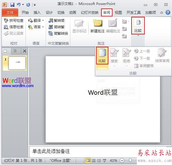Switch to the 开始 ribbon tab

tap(25, 13)
